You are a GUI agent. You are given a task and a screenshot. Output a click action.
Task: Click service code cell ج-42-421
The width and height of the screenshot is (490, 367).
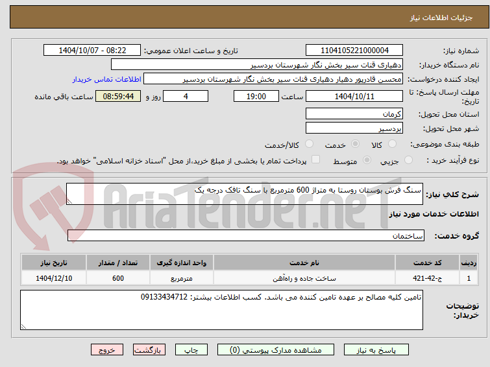427,278
